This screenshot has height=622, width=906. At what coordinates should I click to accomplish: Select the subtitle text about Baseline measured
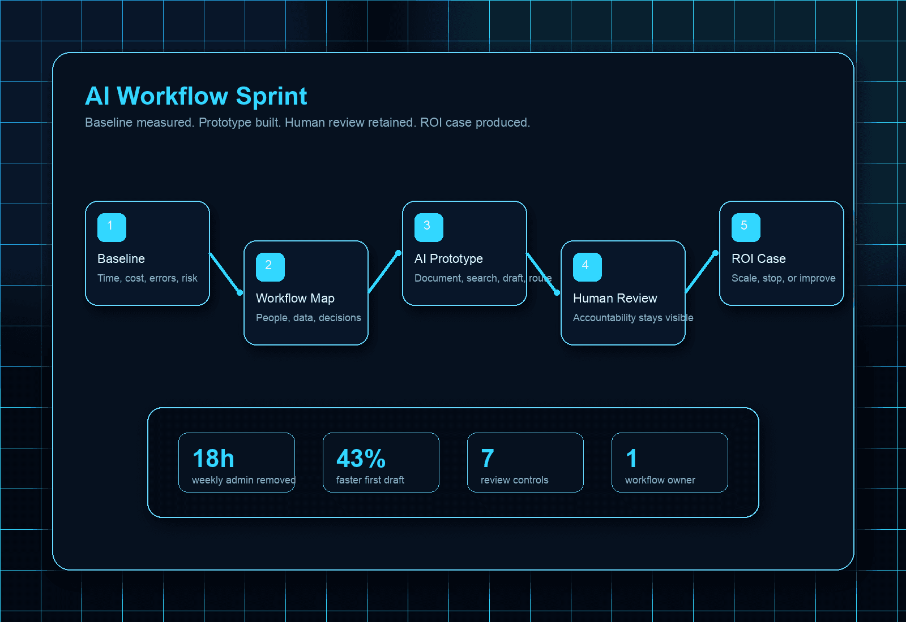(307, 122)
